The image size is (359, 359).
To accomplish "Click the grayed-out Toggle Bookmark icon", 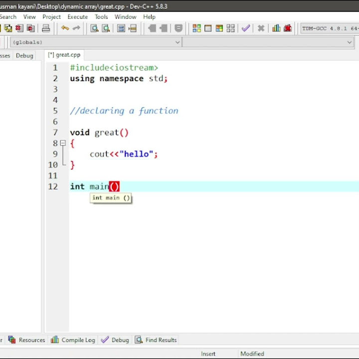I will (179, 28).
